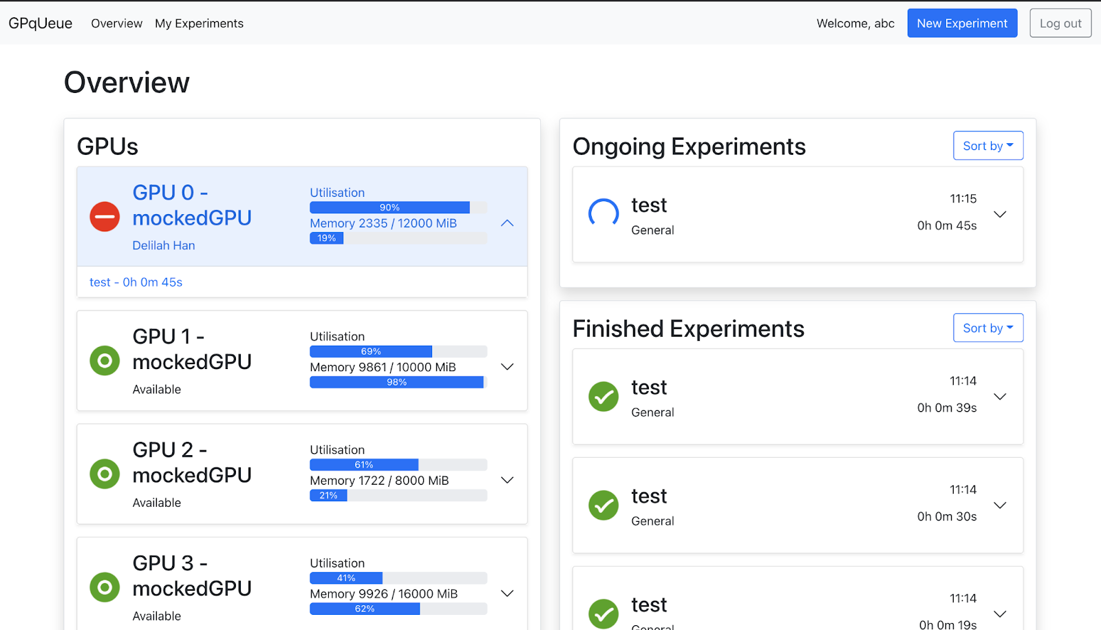Create a New Experiment

pyautogui.click(x=962, y=23)
